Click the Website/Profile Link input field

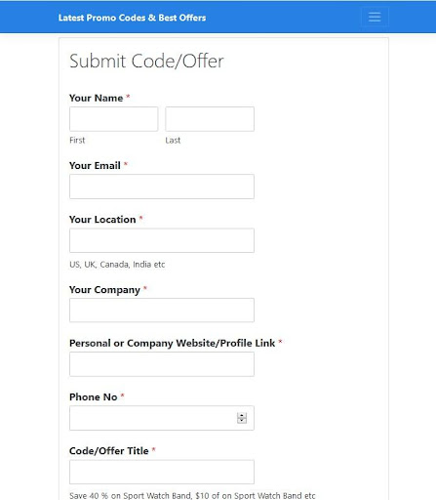point(162,364)
